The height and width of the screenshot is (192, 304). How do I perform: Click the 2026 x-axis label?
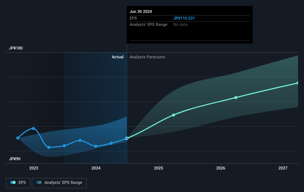tap(221, 168)
